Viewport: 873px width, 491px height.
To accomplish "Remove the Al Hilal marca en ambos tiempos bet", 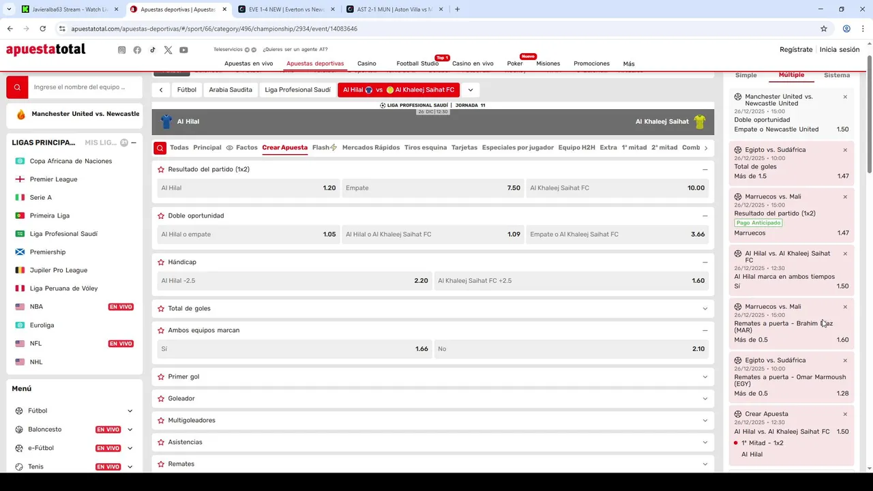I will (845, 254).
